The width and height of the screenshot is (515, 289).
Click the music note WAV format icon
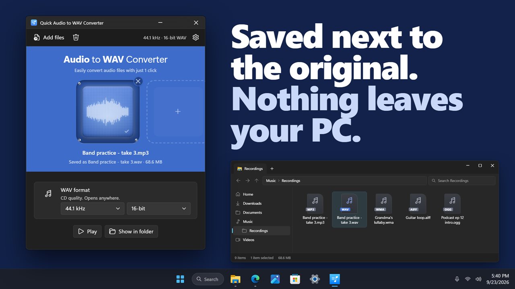pos(48,194)
